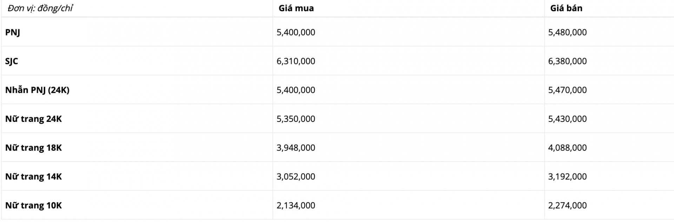
Task: Click the 'Đơn vị: đồng/chỉ' header text
Action: [40, 8]
